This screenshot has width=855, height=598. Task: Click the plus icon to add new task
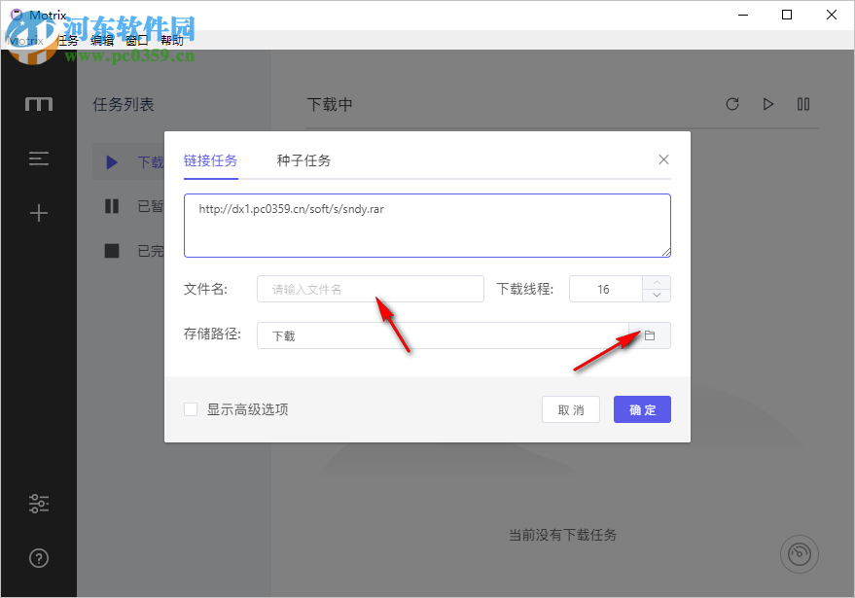coord(39,213)
